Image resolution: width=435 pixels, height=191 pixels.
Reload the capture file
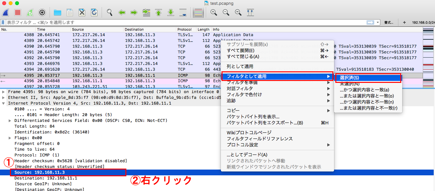pos(94,13)
